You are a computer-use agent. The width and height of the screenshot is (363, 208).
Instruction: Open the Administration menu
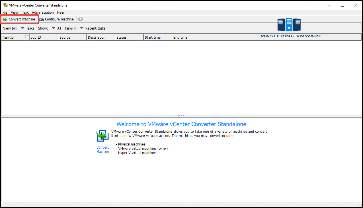point(43,12)
